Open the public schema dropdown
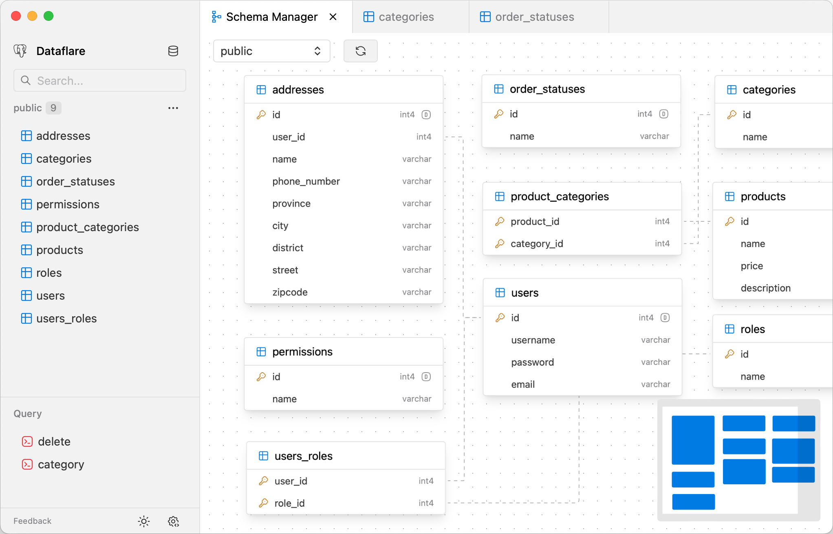The height and width of the screenshot is (534, 833). pyautogui.click(x=271, y=51)
